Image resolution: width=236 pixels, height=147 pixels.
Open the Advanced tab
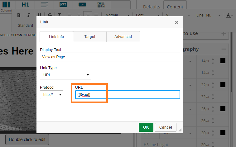click(x=123, y=36)
